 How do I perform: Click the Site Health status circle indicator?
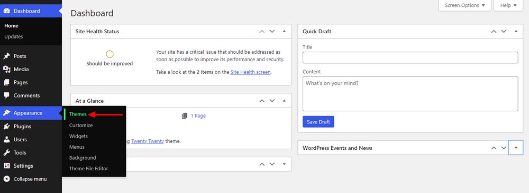point(110,54)
